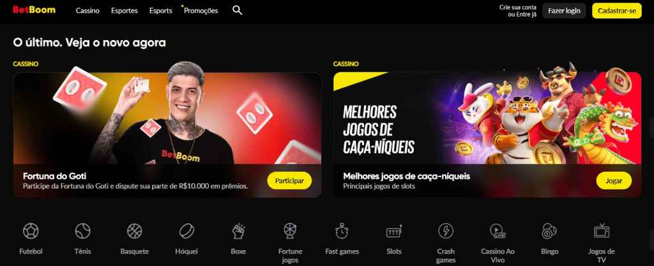Open the Cassino Ao Vivo icon
This screenshot has height=266, width=654.
tap(498, 231)
